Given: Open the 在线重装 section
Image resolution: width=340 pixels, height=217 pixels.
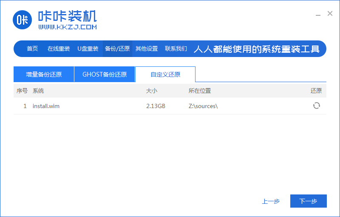Looking at the screenshot, I should pyautogui.click(x=59, y=49).
